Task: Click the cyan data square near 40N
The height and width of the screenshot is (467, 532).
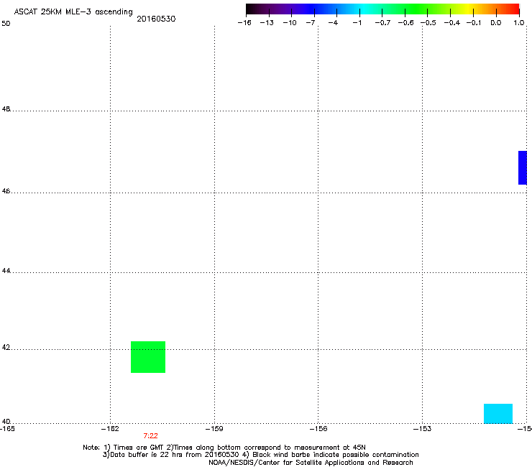Action: 498,413
